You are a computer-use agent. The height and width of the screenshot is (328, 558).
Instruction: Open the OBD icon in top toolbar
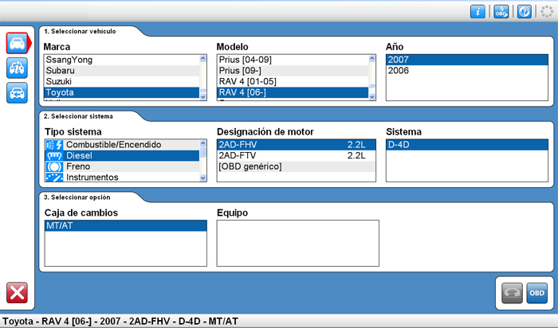501,12
